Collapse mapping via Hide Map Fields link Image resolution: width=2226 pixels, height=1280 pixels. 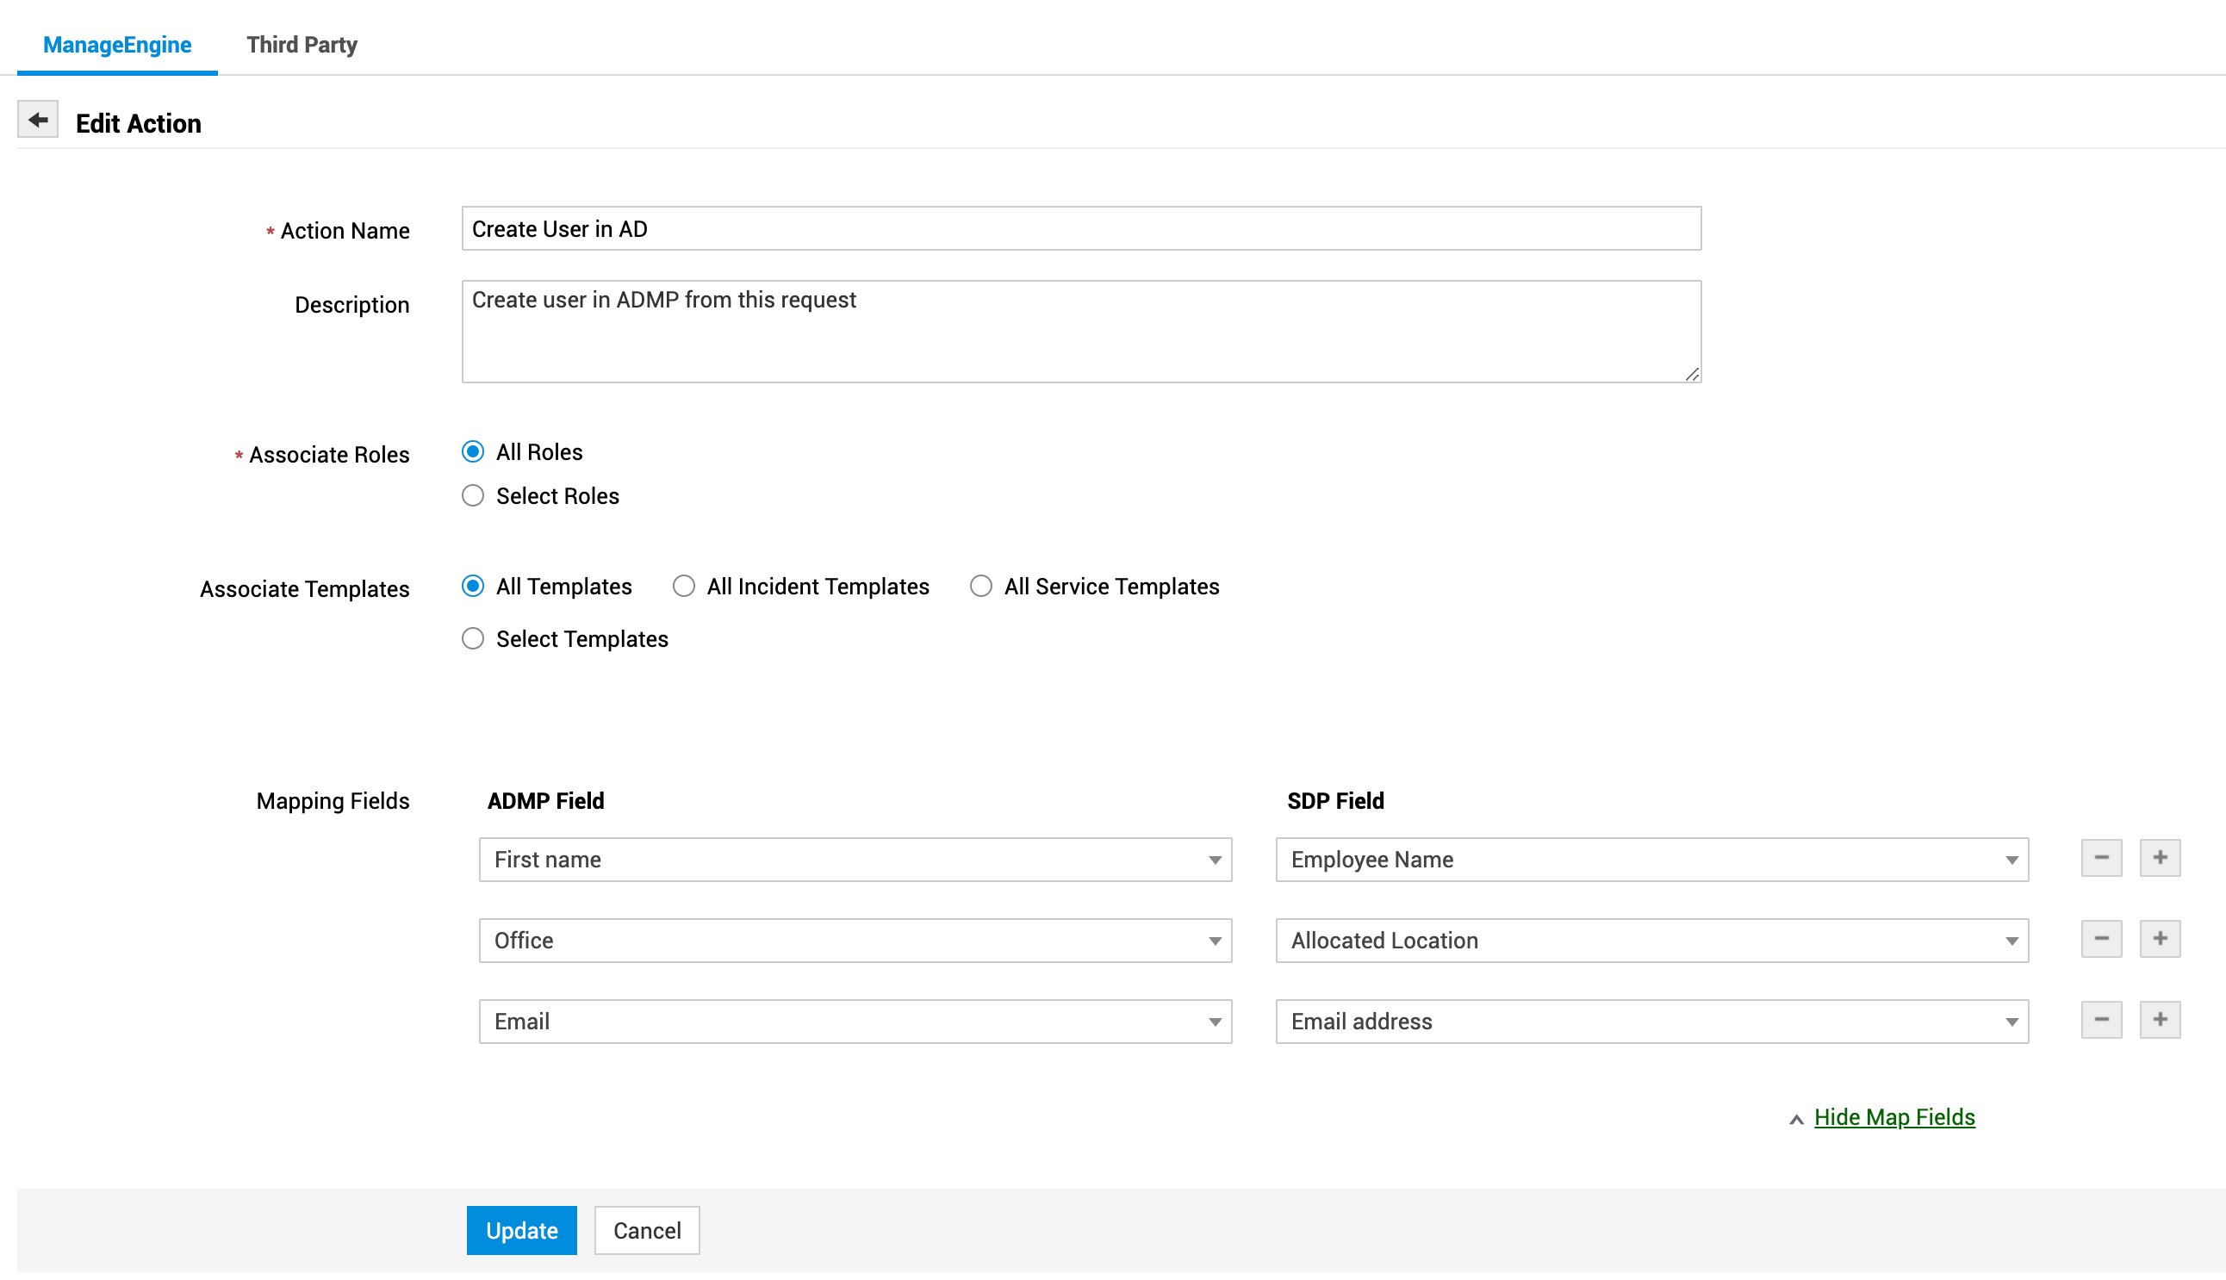pos(1893,1117)
